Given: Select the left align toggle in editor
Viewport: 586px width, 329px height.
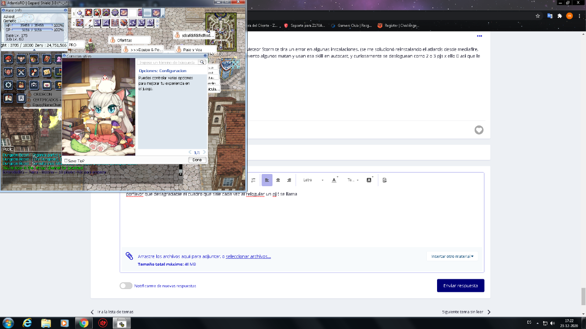Looking at the screenshot, I should pyautogui.click(x=267, y=180).
